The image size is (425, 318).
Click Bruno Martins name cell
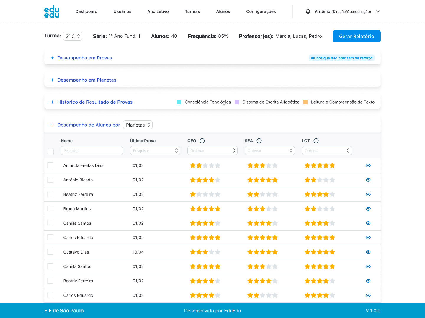click(77, 209)
